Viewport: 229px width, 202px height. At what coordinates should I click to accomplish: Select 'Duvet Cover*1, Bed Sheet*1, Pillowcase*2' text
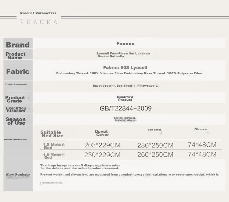point(125,86)
